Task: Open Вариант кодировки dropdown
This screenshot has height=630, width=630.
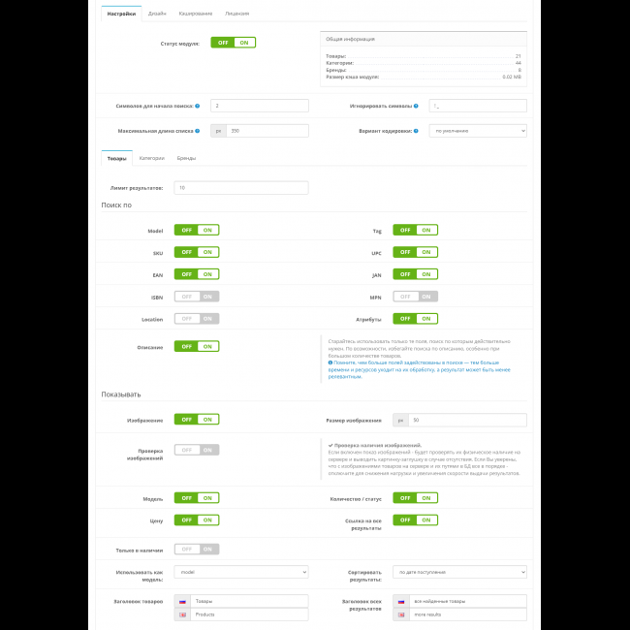Action: pos(478,131)
